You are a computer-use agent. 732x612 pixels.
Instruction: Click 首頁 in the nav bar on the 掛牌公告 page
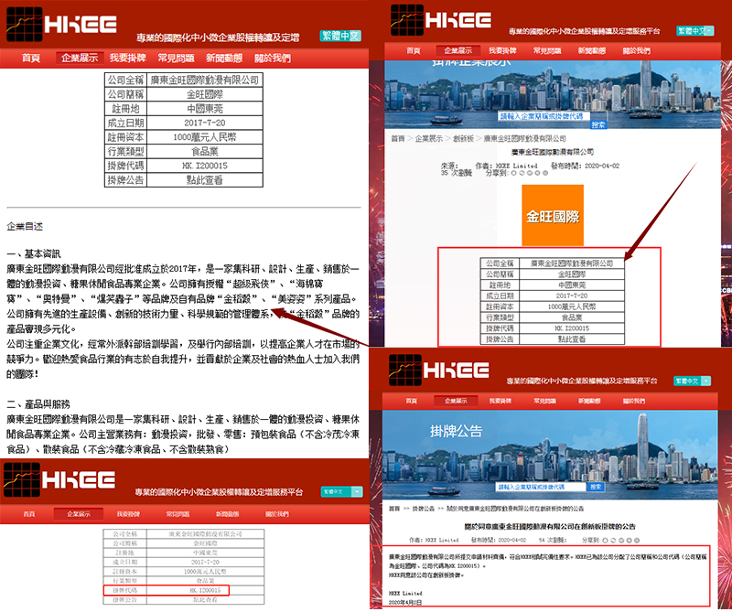(414, 401)
